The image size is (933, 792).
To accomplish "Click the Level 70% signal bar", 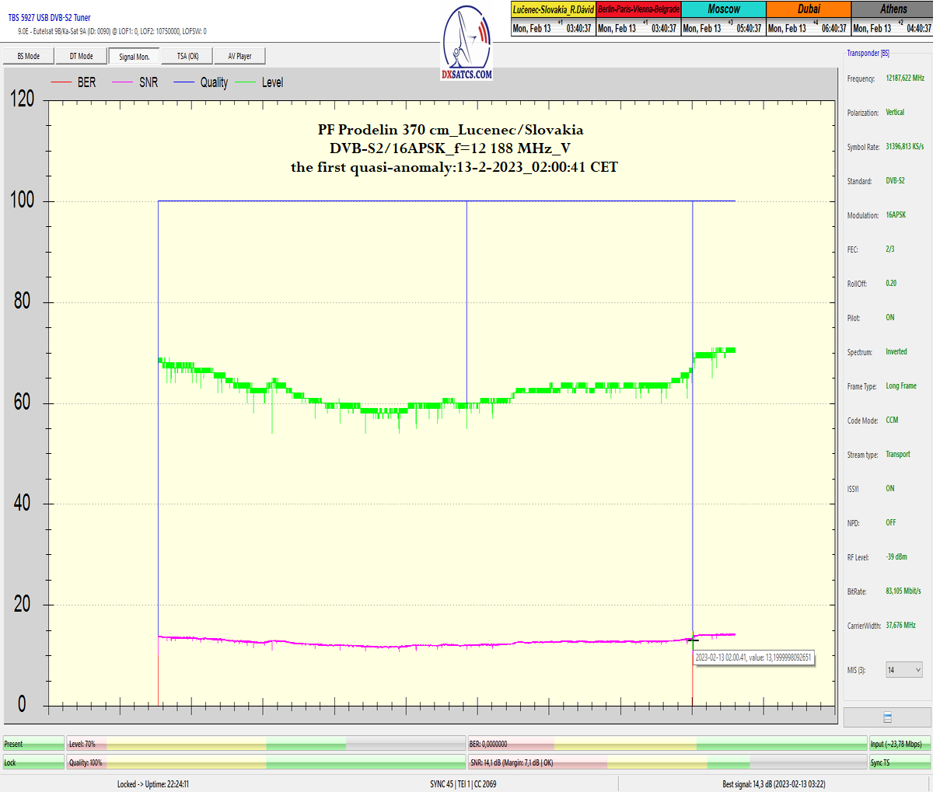I will [266, 744].
